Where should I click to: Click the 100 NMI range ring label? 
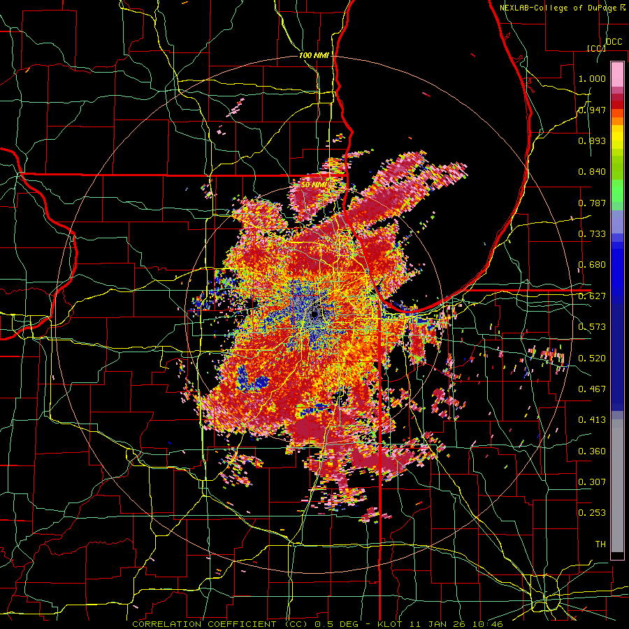point(314,55)
